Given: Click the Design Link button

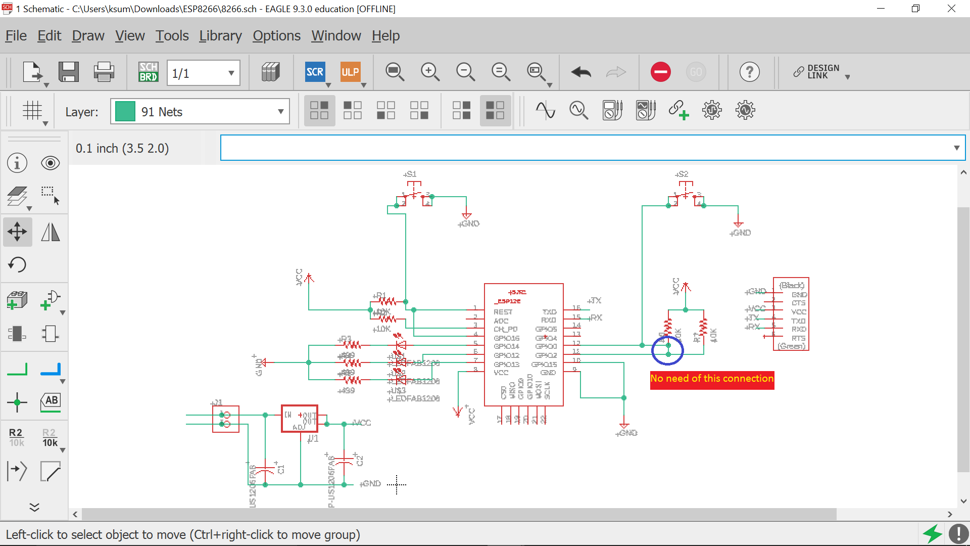Looking at the screenshot, I should point(819,72).
